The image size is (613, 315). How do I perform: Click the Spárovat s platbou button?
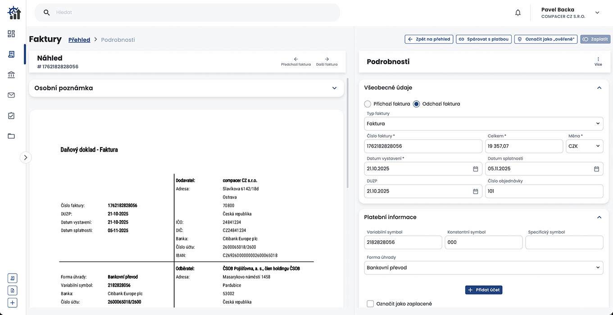483,39
